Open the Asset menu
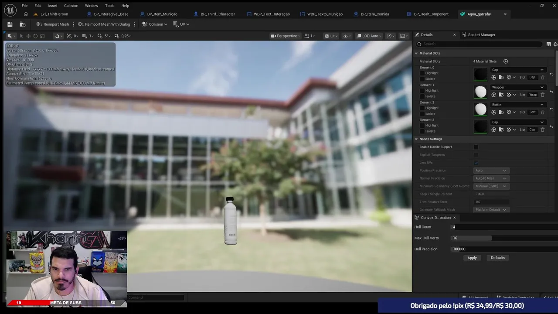The height and width of the screenshot is (314, 558). click(52, 6)
